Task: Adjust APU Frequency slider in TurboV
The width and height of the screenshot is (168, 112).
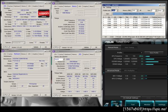Action: coord(156,56)
